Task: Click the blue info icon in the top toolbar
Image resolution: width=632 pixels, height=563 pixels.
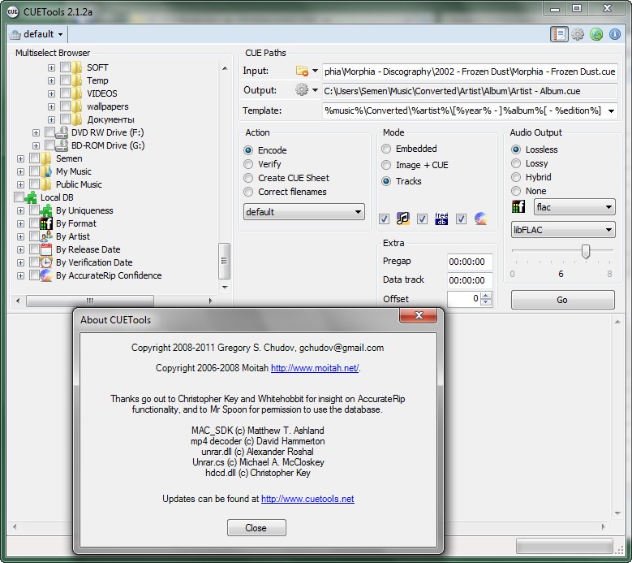Action: (615, 34)
